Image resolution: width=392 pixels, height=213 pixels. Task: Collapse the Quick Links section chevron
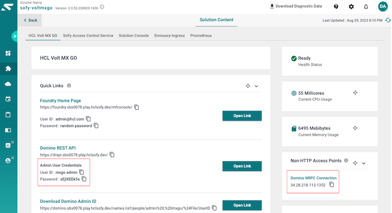tap(256, 86)
